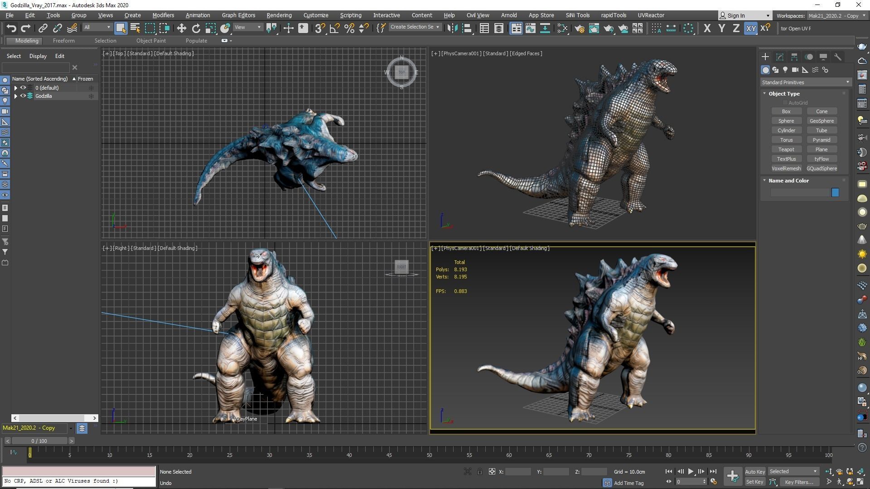Open reference coordinate View dropdown

pos(247,28)
